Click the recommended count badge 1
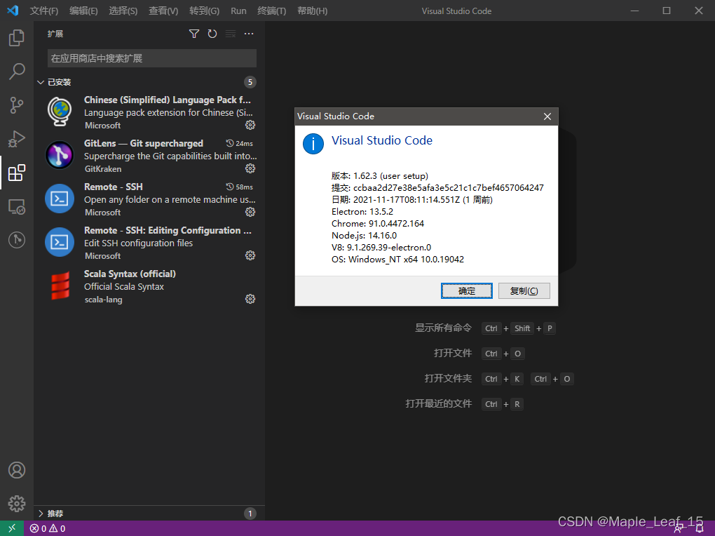The image size is (715, 536). click(x=250, y=514)
